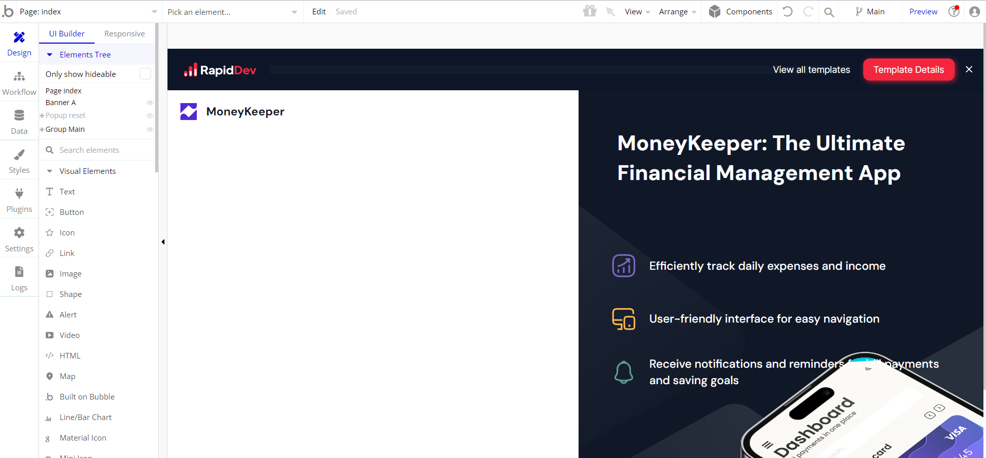
Task: Open the search magnifier in top bar
Action: 829,12
